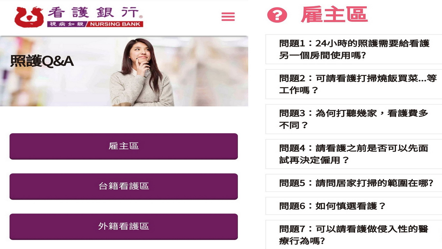
Task: Click the pink question mark icon
Action: tap(277, 15)
